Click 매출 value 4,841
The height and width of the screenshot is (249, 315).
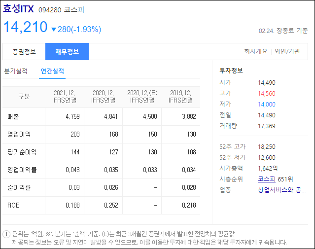point(111,116)
